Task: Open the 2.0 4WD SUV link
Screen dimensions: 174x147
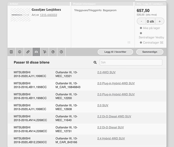Action: coord(107,72)
